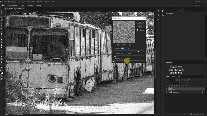Open the Properties panel menu
This screenshot has height=116, width=207.
click(205, 10)
